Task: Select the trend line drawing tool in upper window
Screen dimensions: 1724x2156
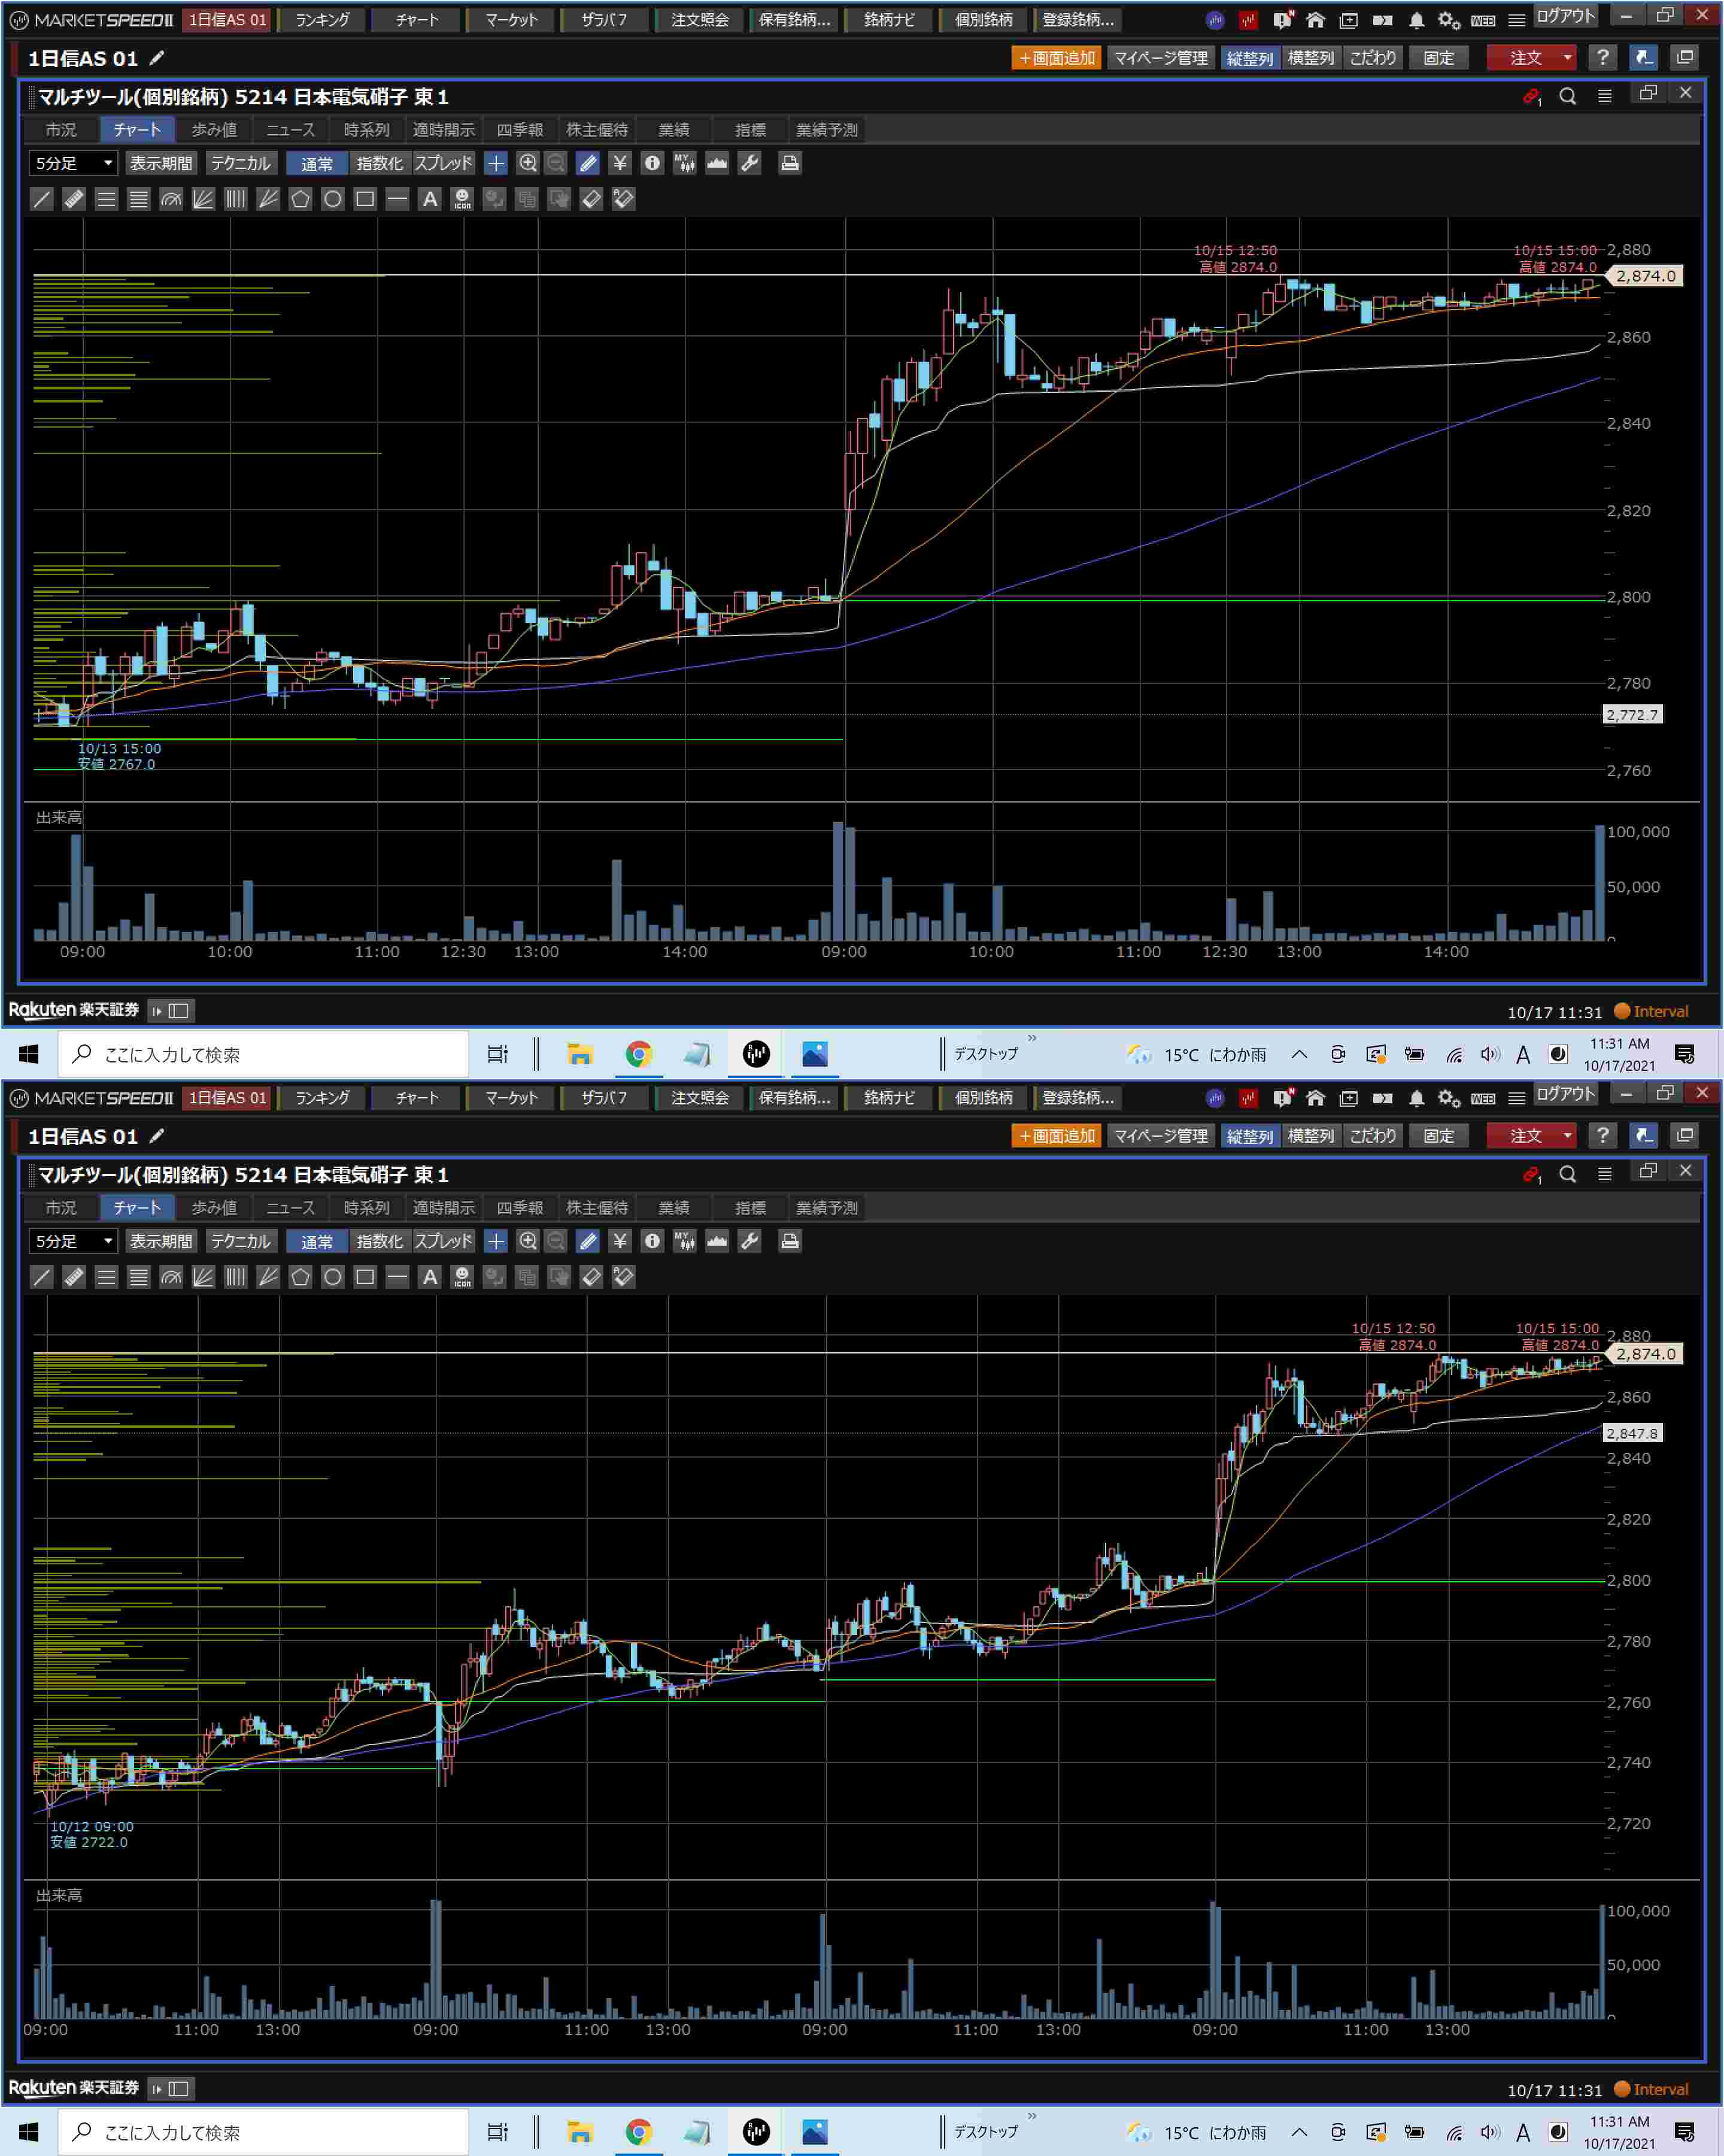Action: click(42, 199)
